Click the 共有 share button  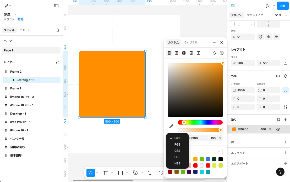point(283,6)
